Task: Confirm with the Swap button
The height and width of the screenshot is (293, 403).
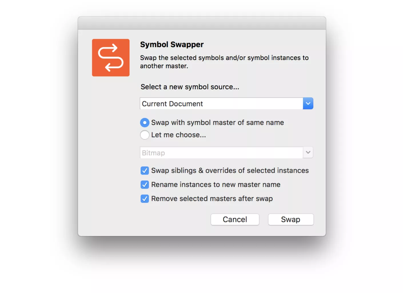Action: click(x=291, y=220)
